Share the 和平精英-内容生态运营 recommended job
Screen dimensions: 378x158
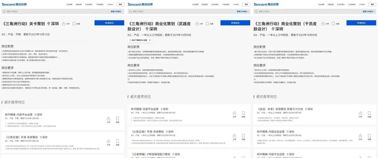[x=360, y=137]
